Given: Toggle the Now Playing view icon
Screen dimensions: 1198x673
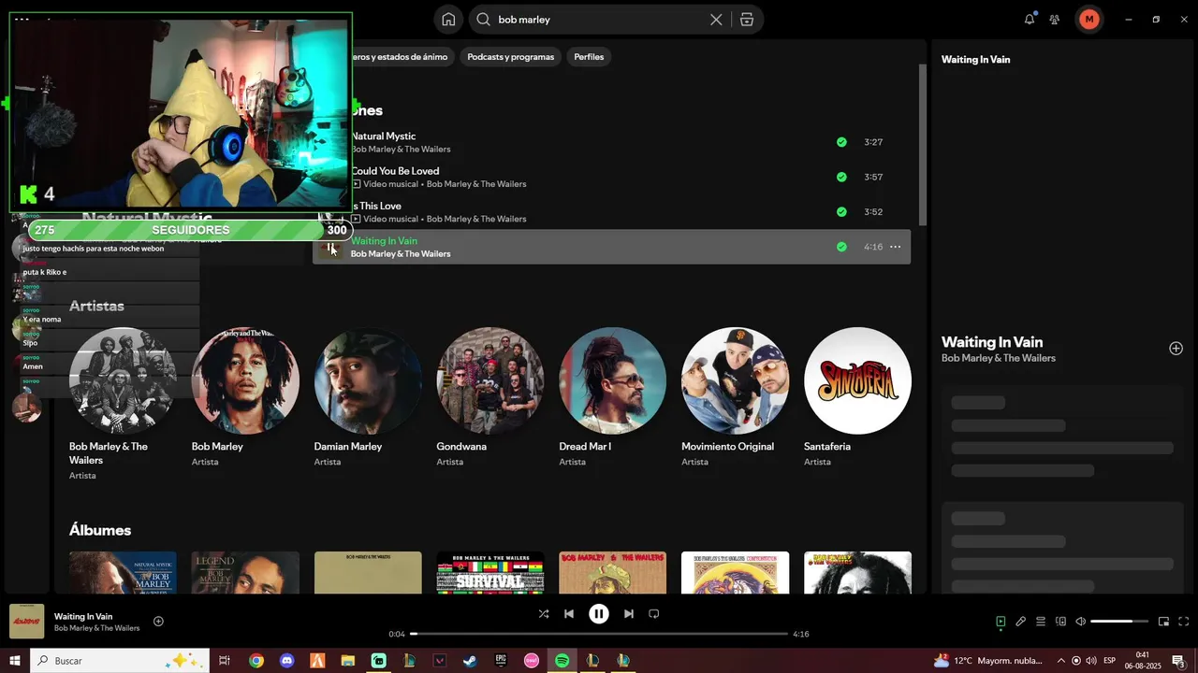Looking at the screenshot, I should pos(1001,622).
